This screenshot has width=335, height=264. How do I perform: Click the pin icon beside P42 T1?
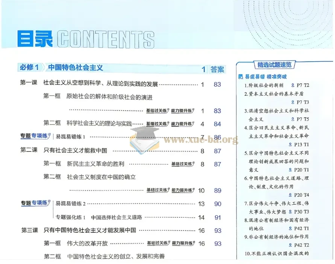tap(290, 228)
